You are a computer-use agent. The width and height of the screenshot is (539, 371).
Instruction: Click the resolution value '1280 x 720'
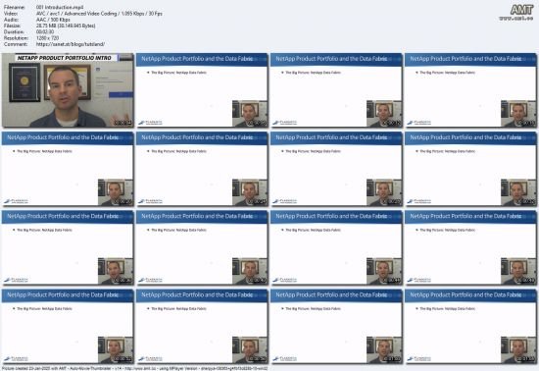coord(47,38)
